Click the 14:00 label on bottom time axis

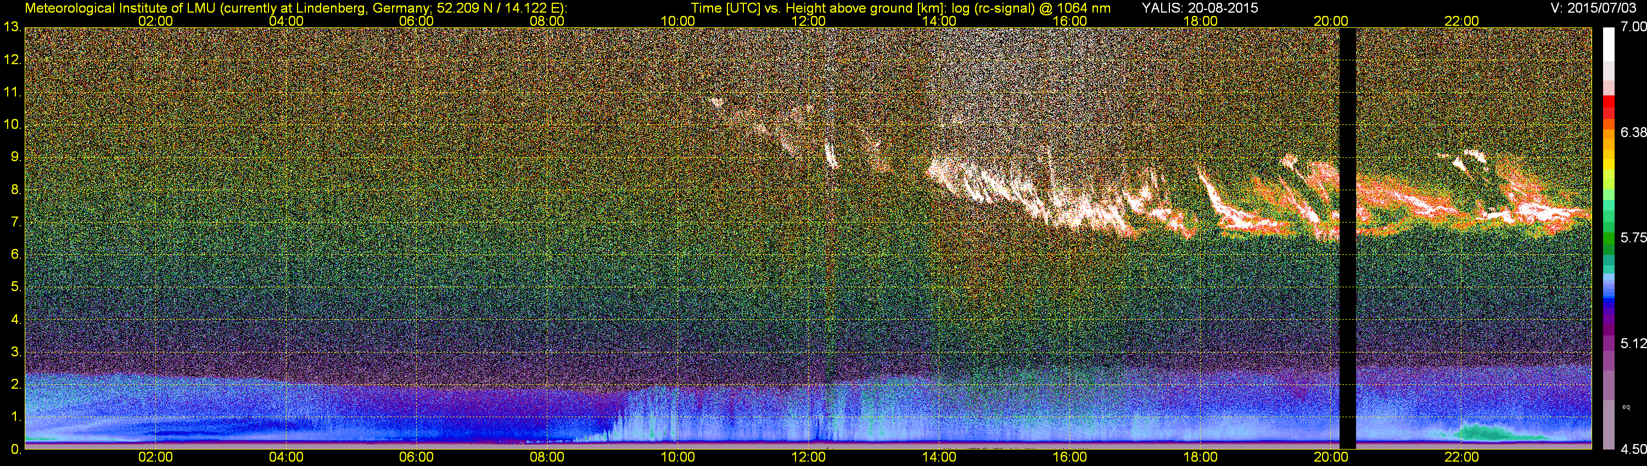click(939, 457)
